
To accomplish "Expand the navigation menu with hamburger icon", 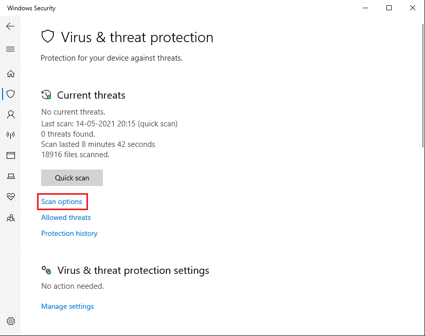I will tap(10, 49).
